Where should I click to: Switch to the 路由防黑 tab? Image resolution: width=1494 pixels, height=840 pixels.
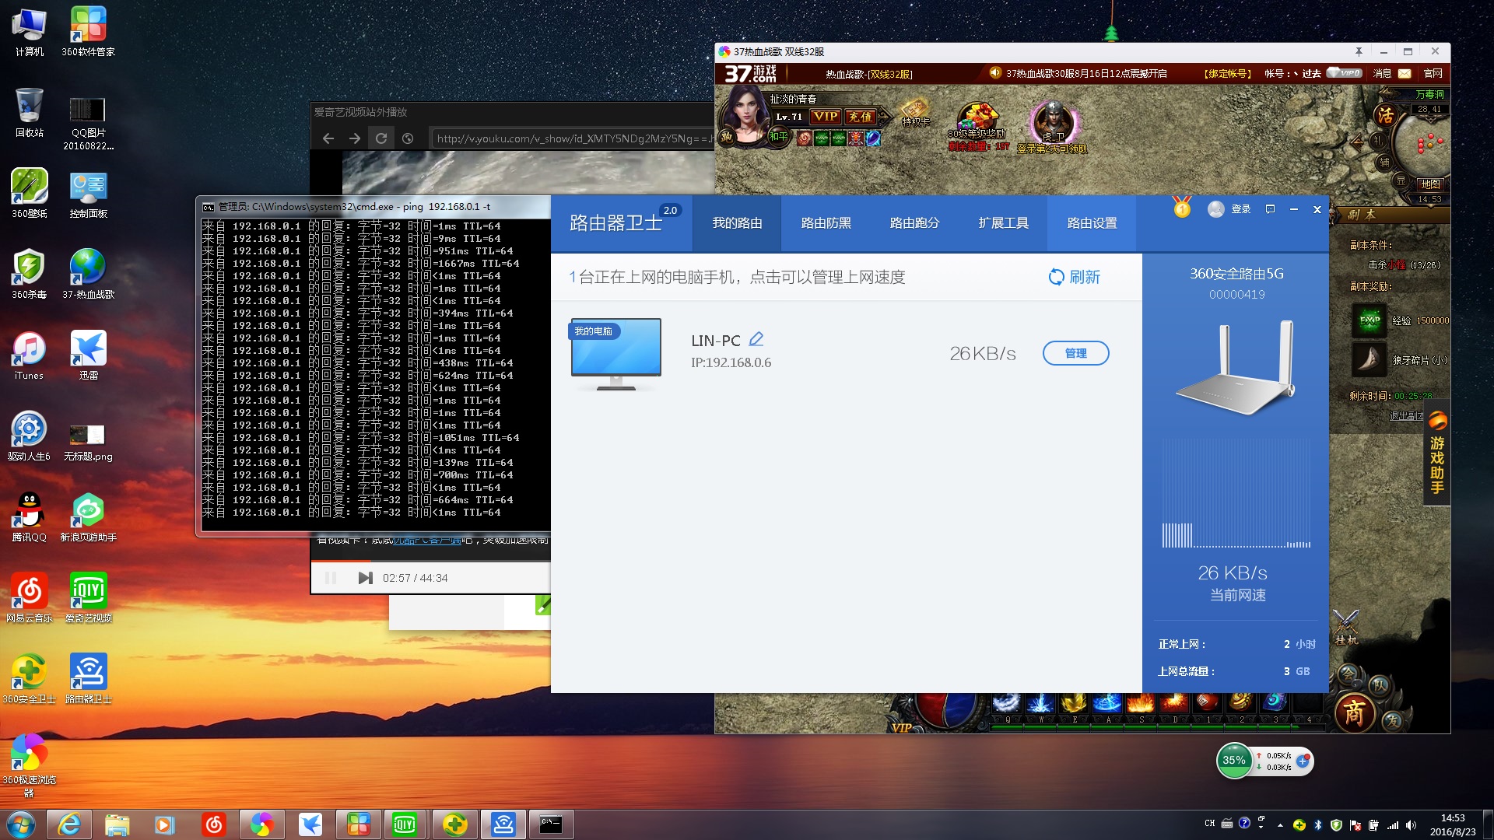point(826,223)
